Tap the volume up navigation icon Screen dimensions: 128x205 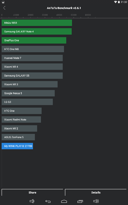point(96,201)
